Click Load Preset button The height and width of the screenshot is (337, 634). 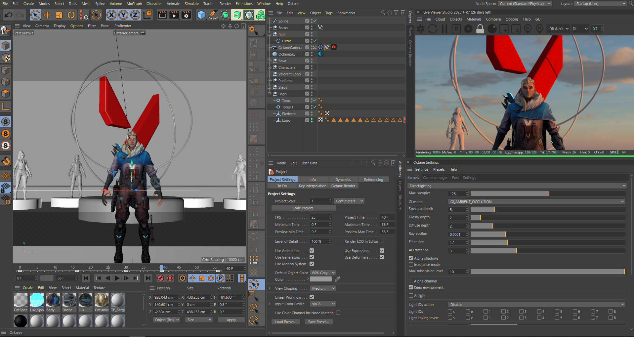coord(285,322)
